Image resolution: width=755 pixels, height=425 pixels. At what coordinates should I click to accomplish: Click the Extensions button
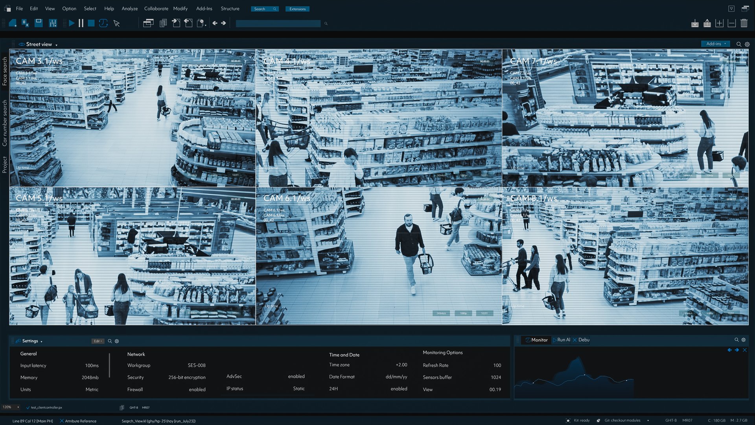coord(297,9)
